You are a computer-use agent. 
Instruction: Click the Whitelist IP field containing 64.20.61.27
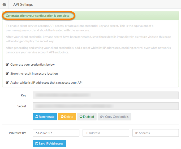click(56, 133)
